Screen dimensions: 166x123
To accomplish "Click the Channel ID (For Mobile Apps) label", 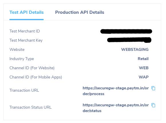I will [x=36, y=77].
